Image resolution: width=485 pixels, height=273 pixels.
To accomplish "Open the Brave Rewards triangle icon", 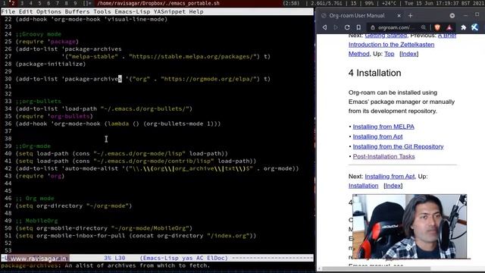I will (x=449, y=27).
